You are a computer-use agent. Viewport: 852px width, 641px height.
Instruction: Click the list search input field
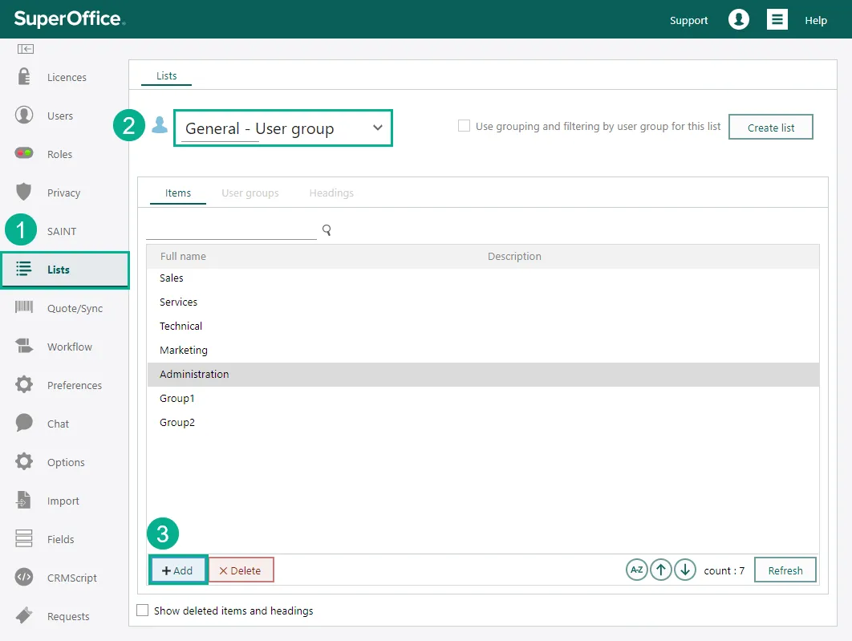(231, 230)
